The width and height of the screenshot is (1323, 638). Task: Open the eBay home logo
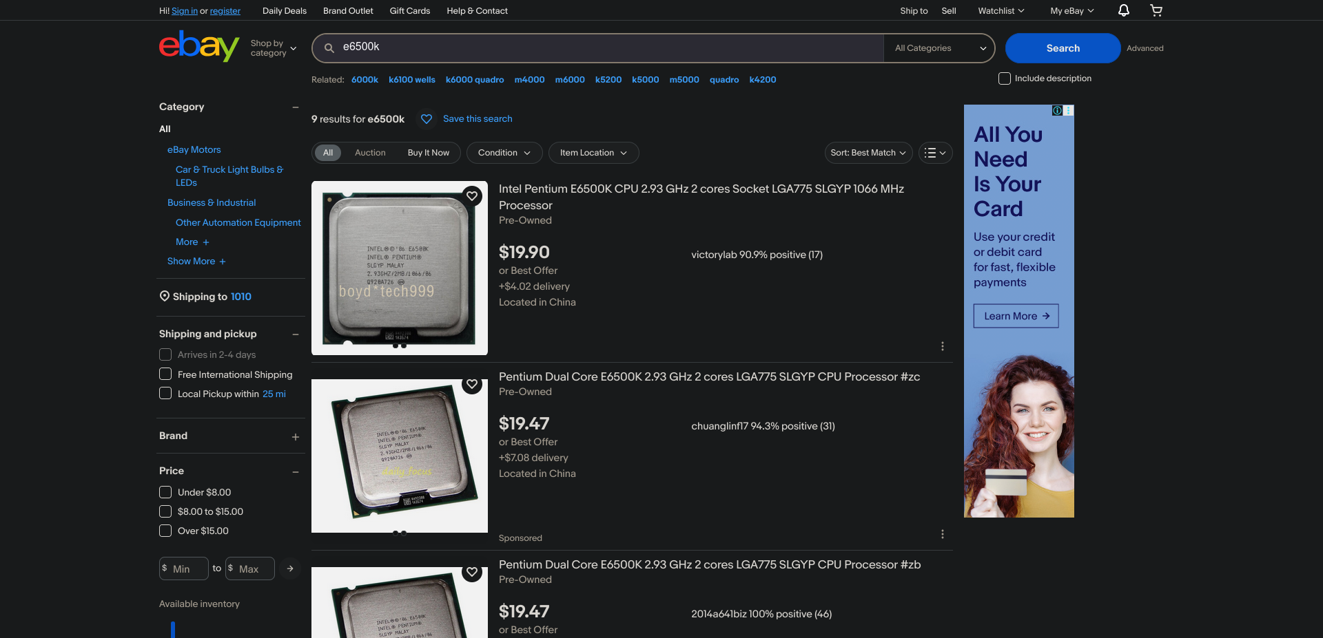(199, 46)
